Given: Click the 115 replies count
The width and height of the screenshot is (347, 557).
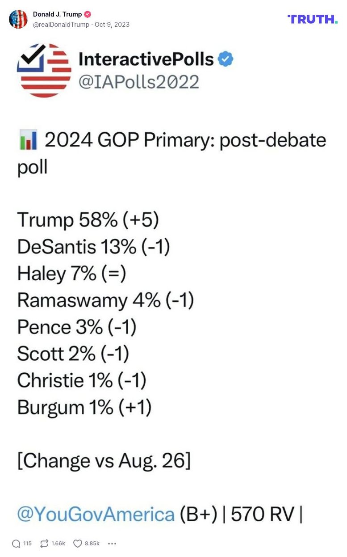Looking at the screenshot, I should (x=27, y=544).
